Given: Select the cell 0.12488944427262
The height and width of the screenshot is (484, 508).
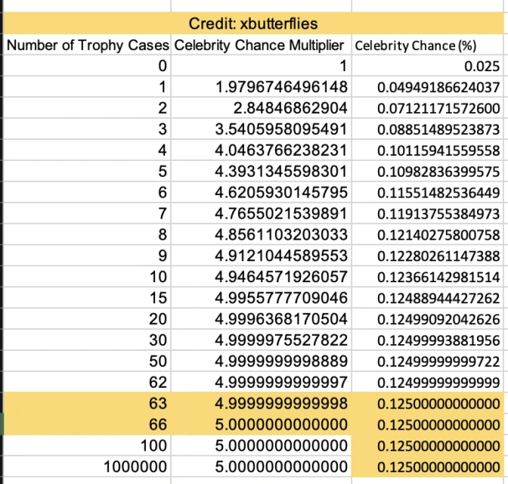Looking at the screenshot, I should tap(428, 297).
